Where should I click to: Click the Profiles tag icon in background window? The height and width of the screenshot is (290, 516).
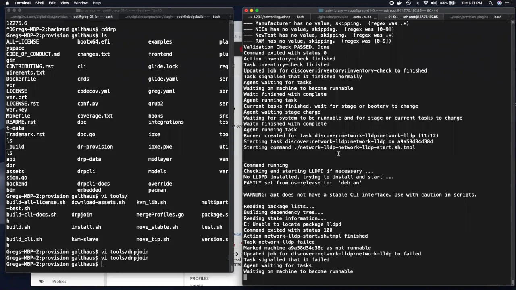tap(41, 281)
